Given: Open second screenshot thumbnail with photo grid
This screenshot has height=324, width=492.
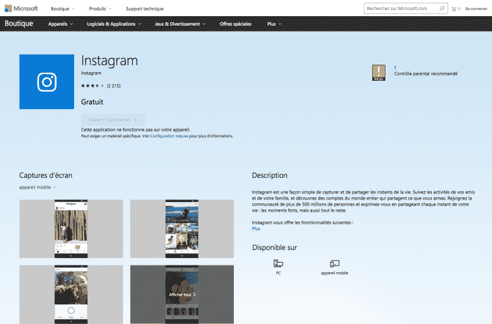Looking at the screenshot, I should (x=182, y=228).
